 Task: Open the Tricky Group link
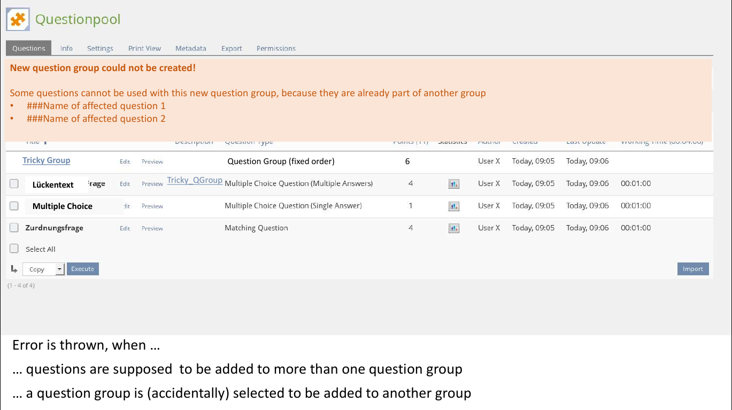[x=47, y=160]
